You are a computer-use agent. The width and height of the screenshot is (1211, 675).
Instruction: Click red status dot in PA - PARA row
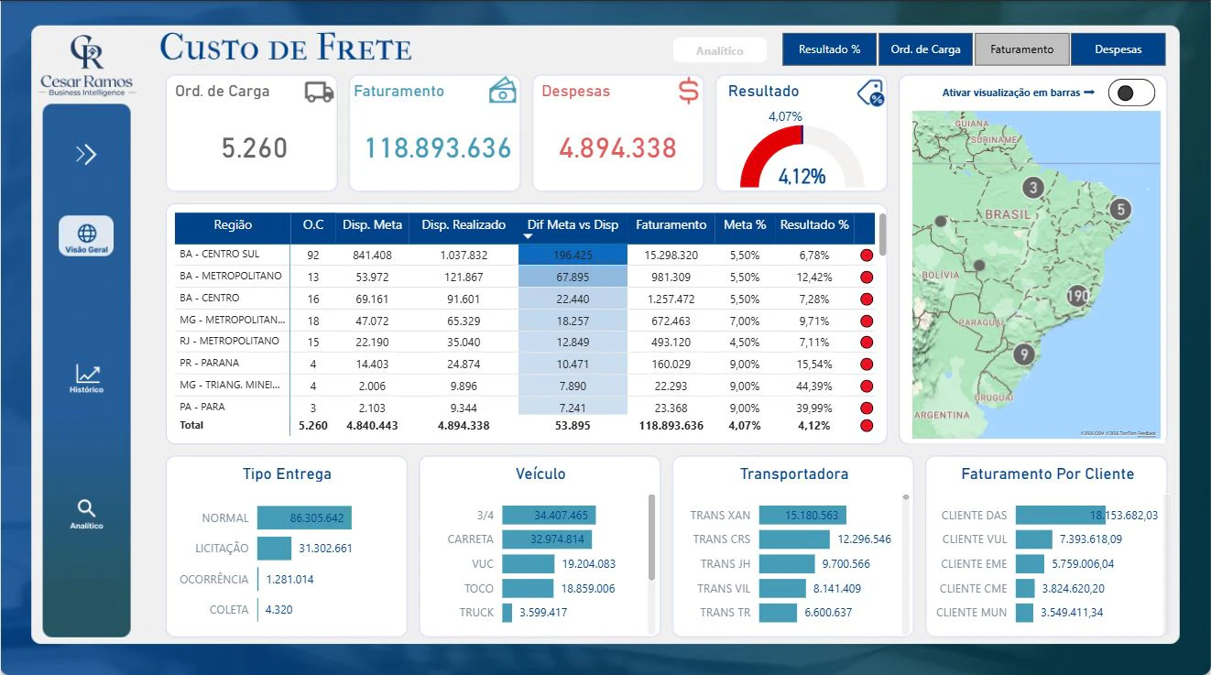point(867,408)
